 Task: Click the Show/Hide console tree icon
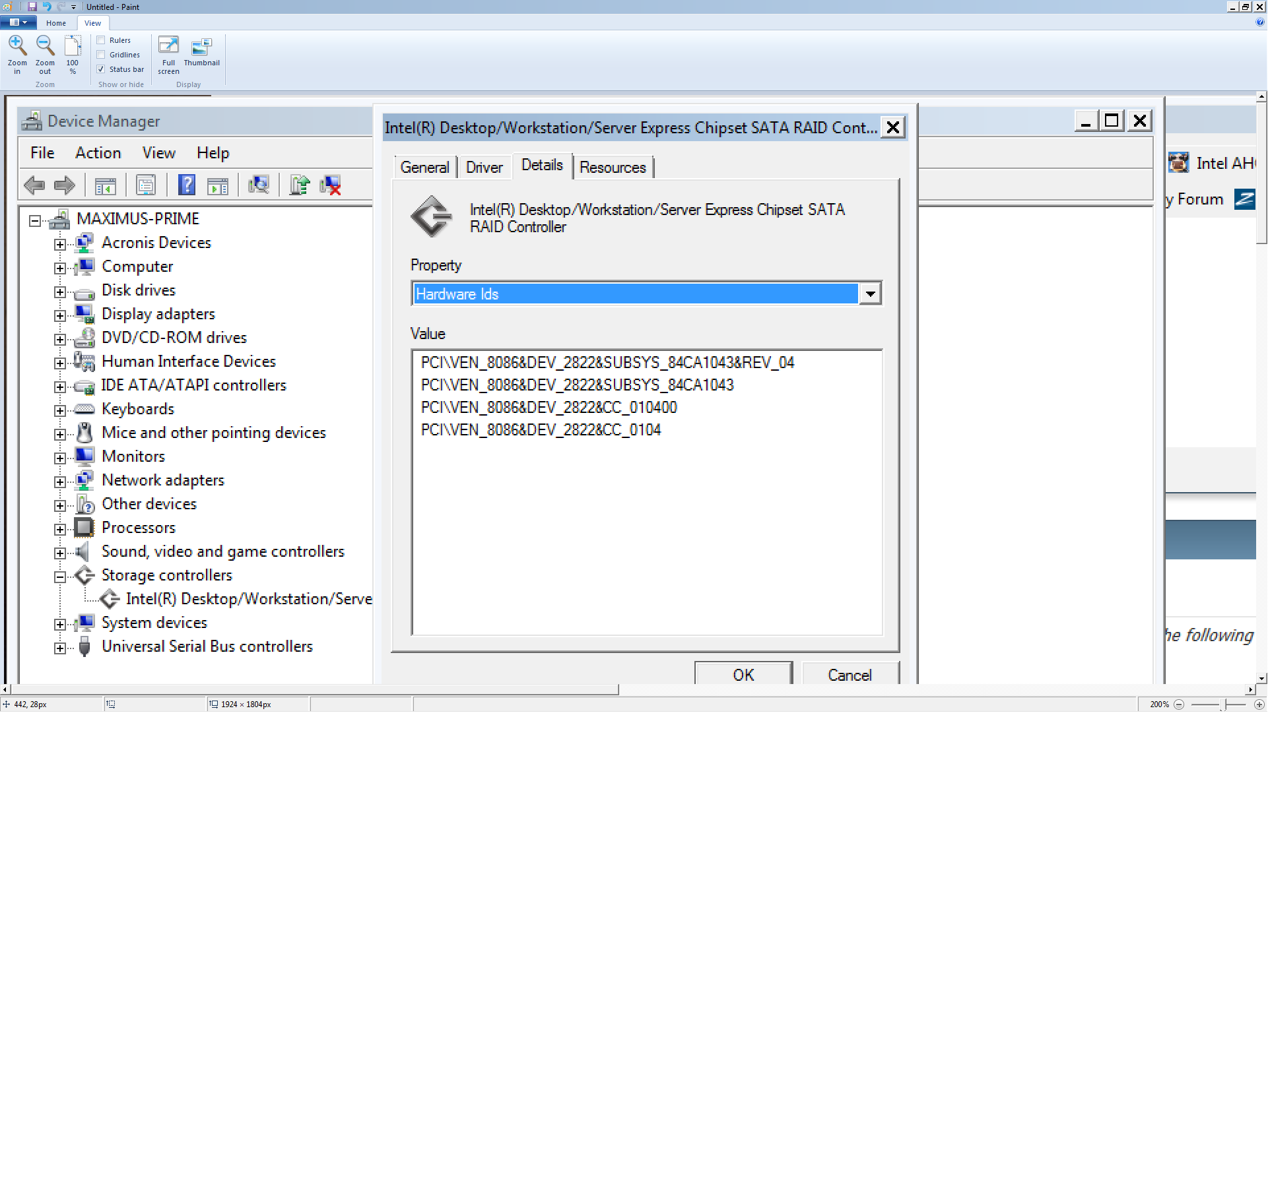click(106, 186)
